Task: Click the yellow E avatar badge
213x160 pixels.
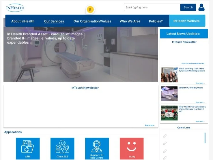Action: 90,10
